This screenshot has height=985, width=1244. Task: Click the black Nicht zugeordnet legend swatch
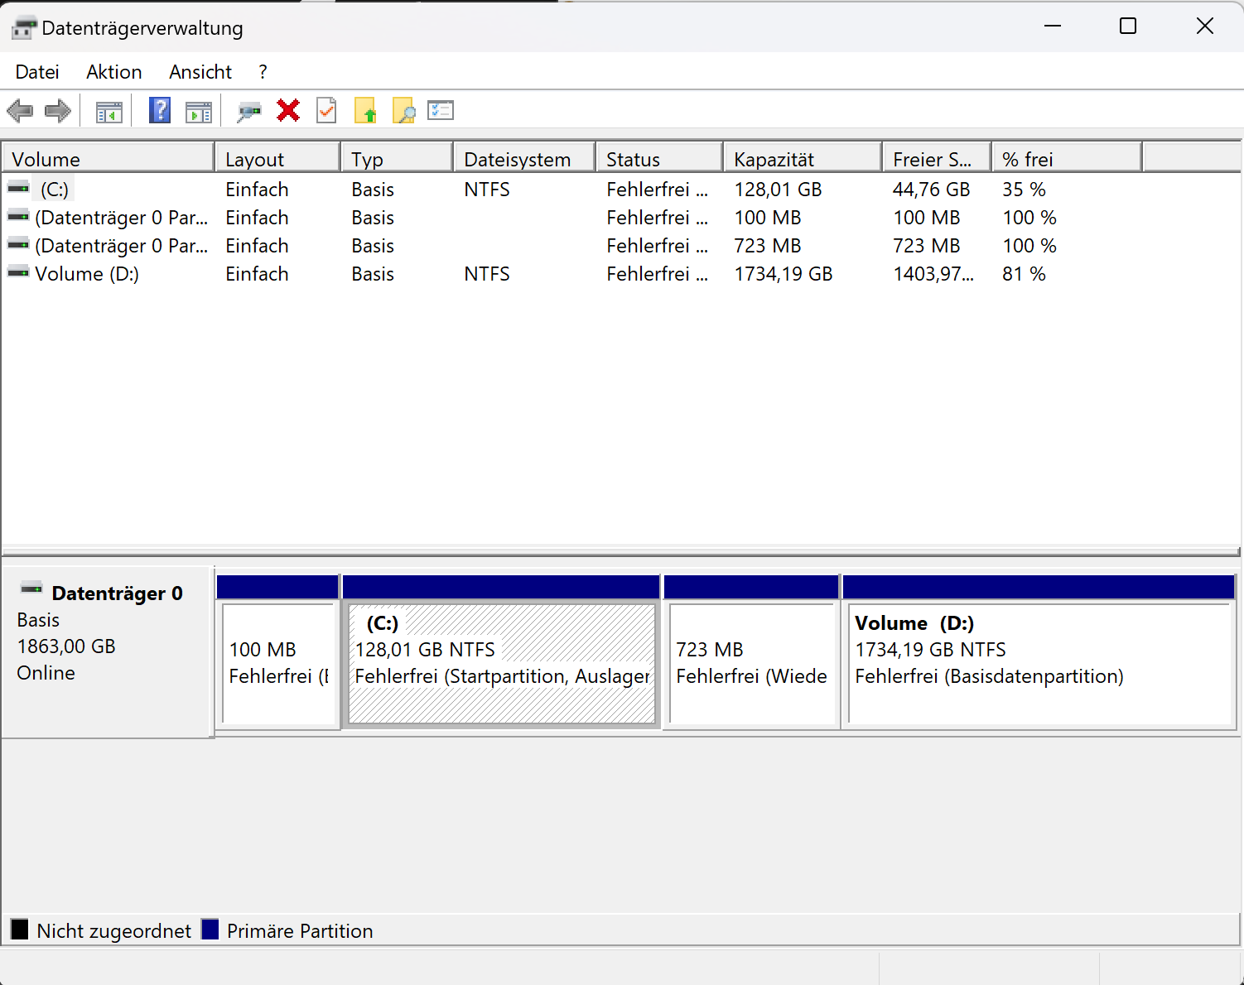pos(20,930)
